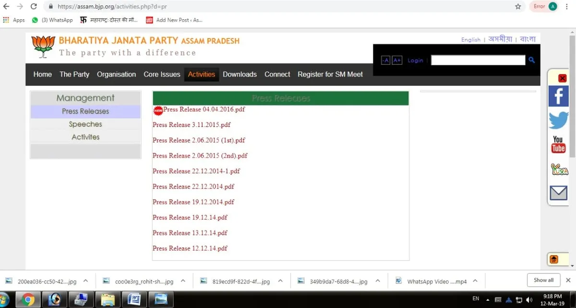Open Press Release 12.12.14.pdf
This screenshot has height=308, width=576.
click(x=190, y=248)
